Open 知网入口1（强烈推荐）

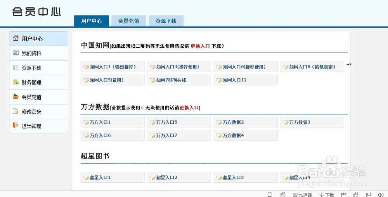point(113,67)
